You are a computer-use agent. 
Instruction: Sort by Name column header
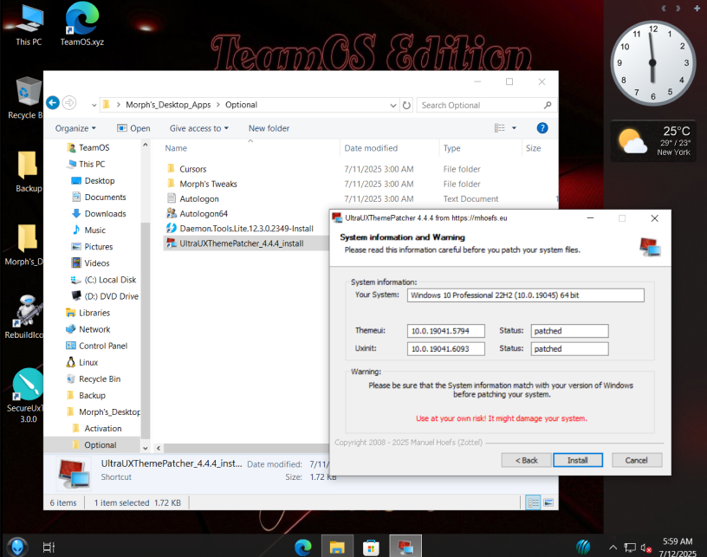[176, 148]
